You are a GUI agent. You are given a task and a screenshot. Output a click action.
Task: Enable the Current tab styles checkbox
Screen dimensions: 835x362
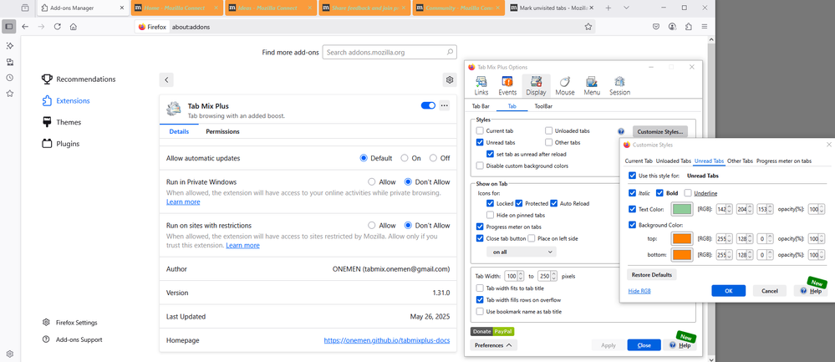(480, 130)
